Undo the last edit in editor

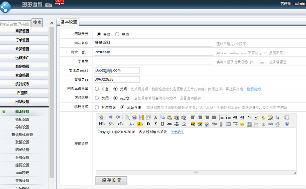pos(111,117)
